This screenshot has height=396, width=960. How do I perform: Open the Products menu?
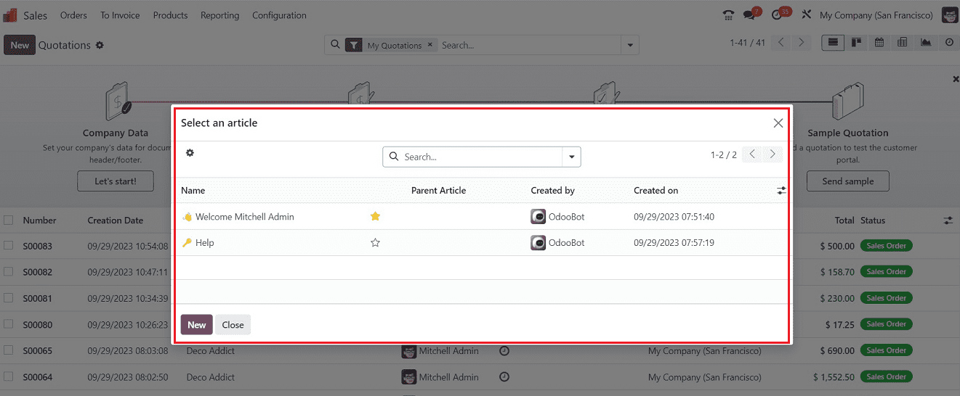170,15
